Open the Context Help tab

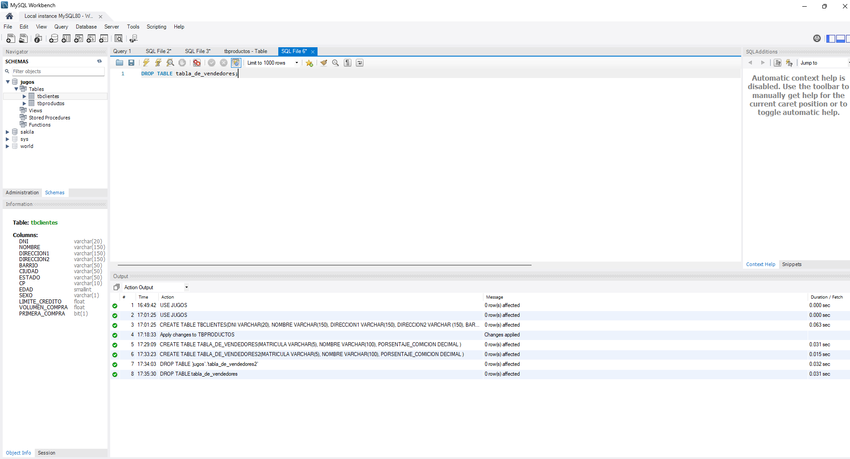761,264
